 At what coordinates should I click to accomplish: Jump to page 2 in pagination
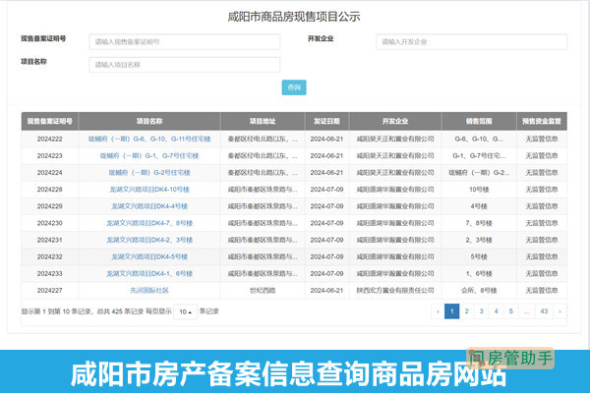[x=466, y=311]
